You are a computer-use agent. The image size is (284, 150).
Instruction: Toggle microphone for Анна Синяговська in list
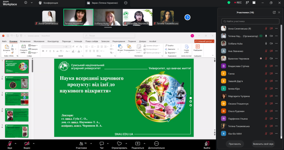click(266, 28)
